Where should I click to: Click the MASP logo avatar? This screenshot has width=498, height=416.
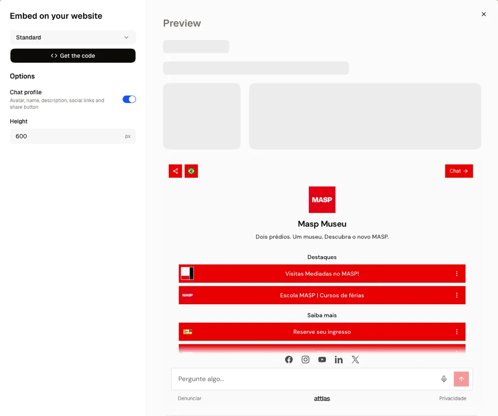pyautogui.click(x=322, y=200)
